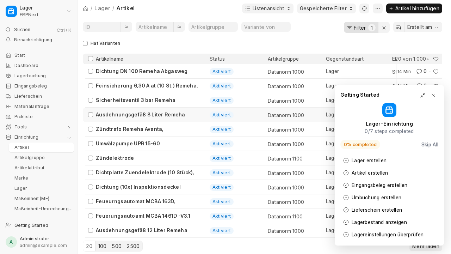Open the Listenansicht view dropdown
Screen dimensions: 451x254
click(x=268, y=8)
